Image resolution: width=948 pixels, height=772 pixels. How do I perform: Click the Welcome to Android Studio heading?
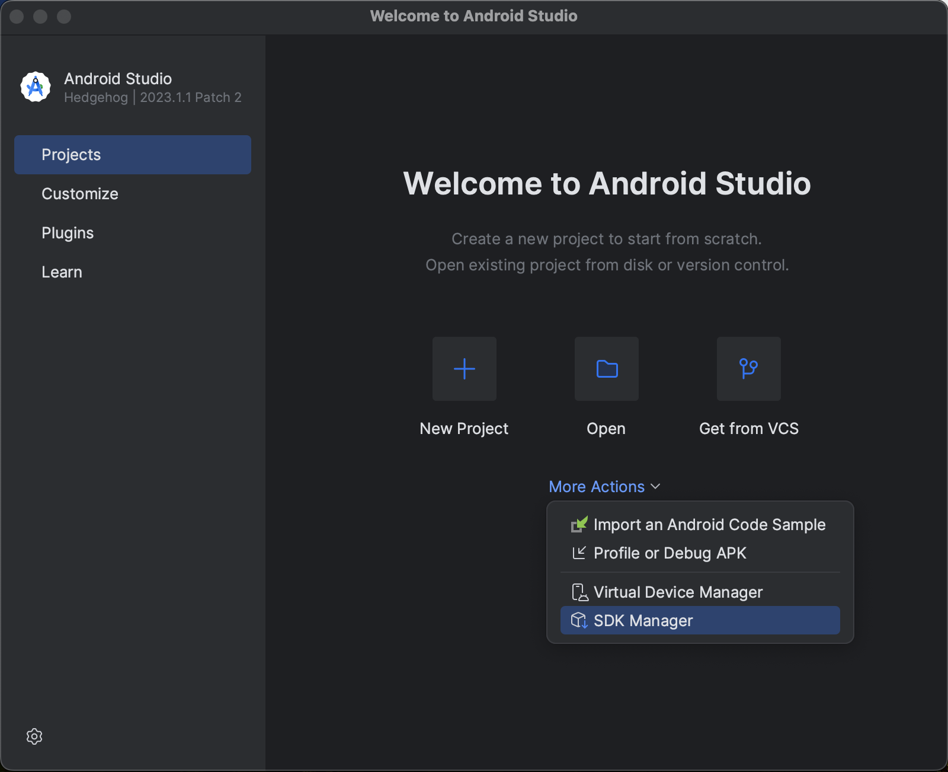607,183
